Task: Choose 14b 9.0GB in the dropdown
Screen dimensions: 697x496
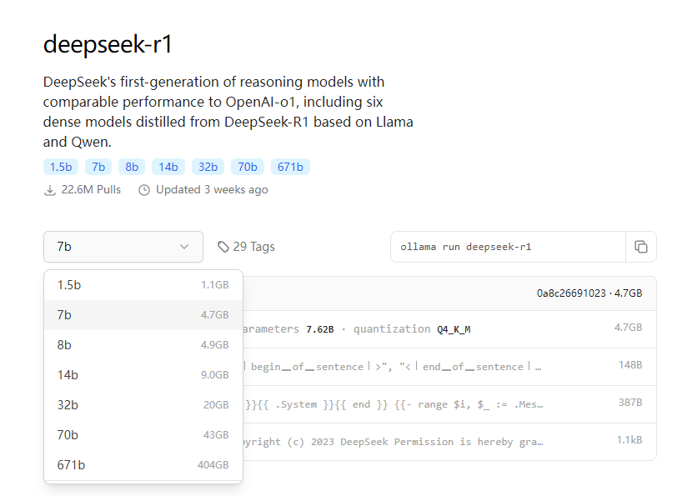Action: [x=143, y=374]
